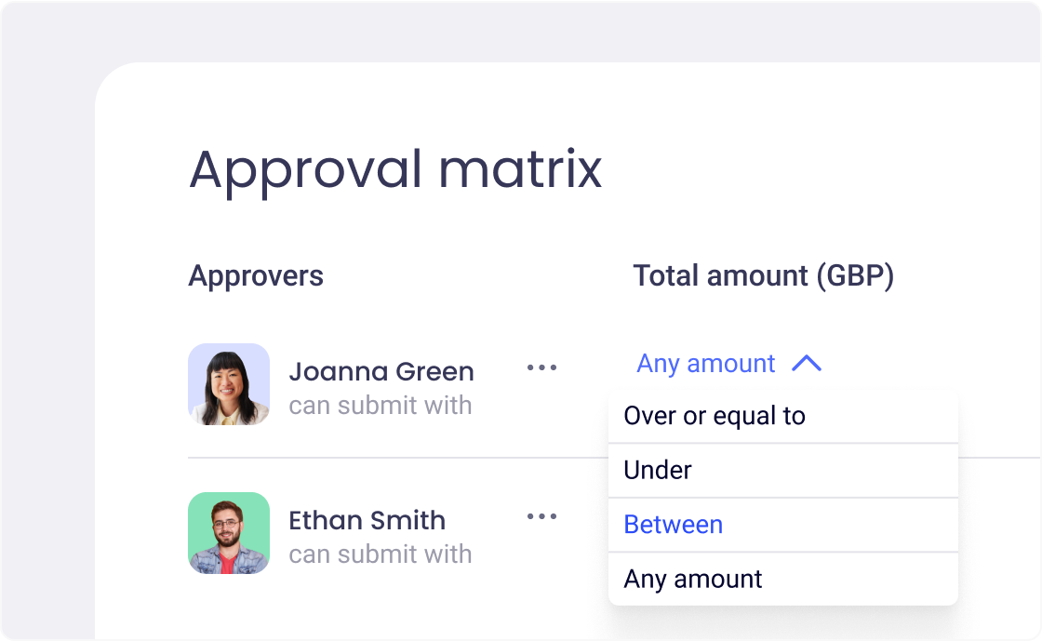Select "Any amount" at the bottom of the list

(691, 578)
